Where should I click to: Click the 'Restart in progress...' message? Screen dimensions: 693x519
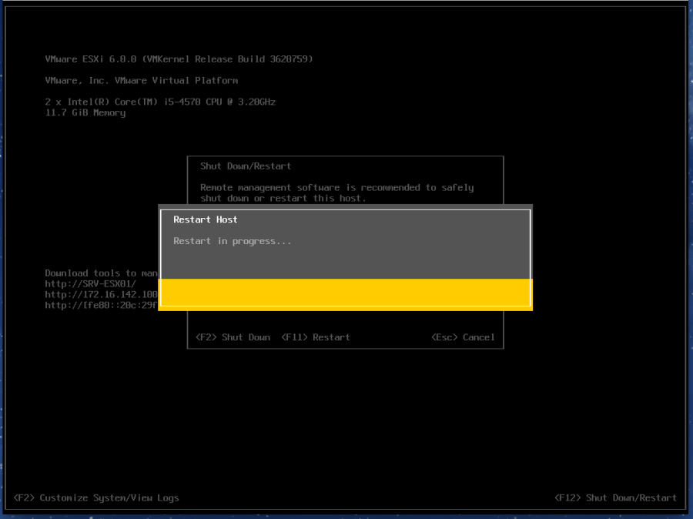232,241
